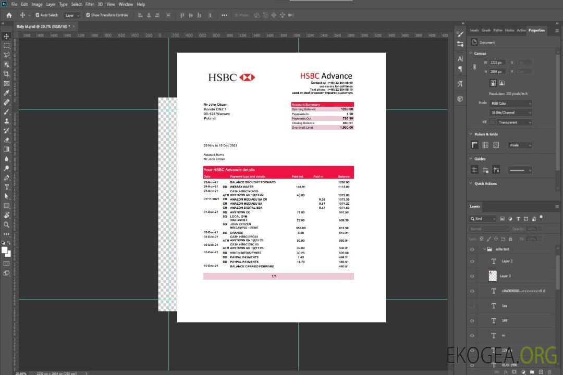Image resolution: width=563 pixels, height=375 pixels.
Task: Open the Window menu
Action: click(x=126, y=4)
